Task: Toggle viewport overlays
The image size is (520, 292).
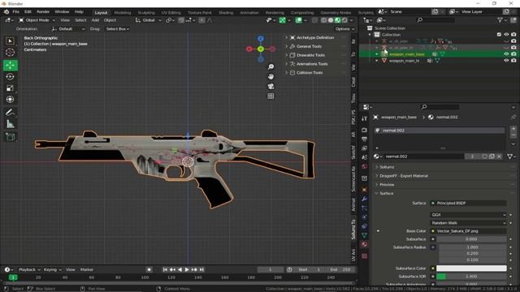Action: pos(299,20)
